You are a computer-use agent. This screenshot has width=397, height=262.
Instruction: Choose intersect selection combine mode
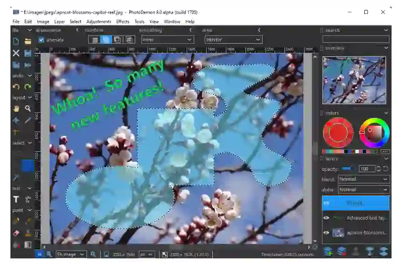pyautogui.click(x=129, y=40)
